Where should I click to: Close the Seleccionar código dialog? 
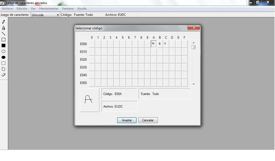click(194, 28)
